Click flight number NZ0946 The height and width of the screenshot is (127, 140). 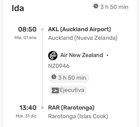click(59, 66)
